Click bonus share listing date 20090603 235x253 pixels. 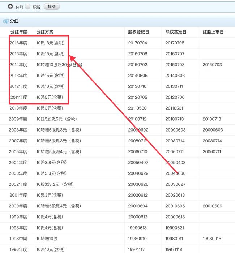click(x=213, y=130)
